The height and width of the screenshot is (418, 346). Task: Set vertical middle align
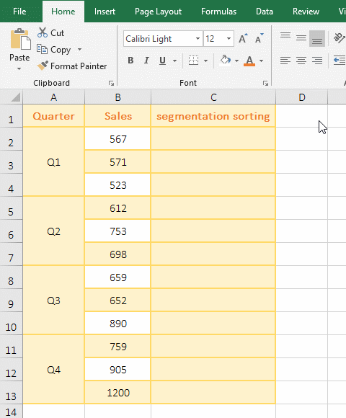click(x=301, y=39)
